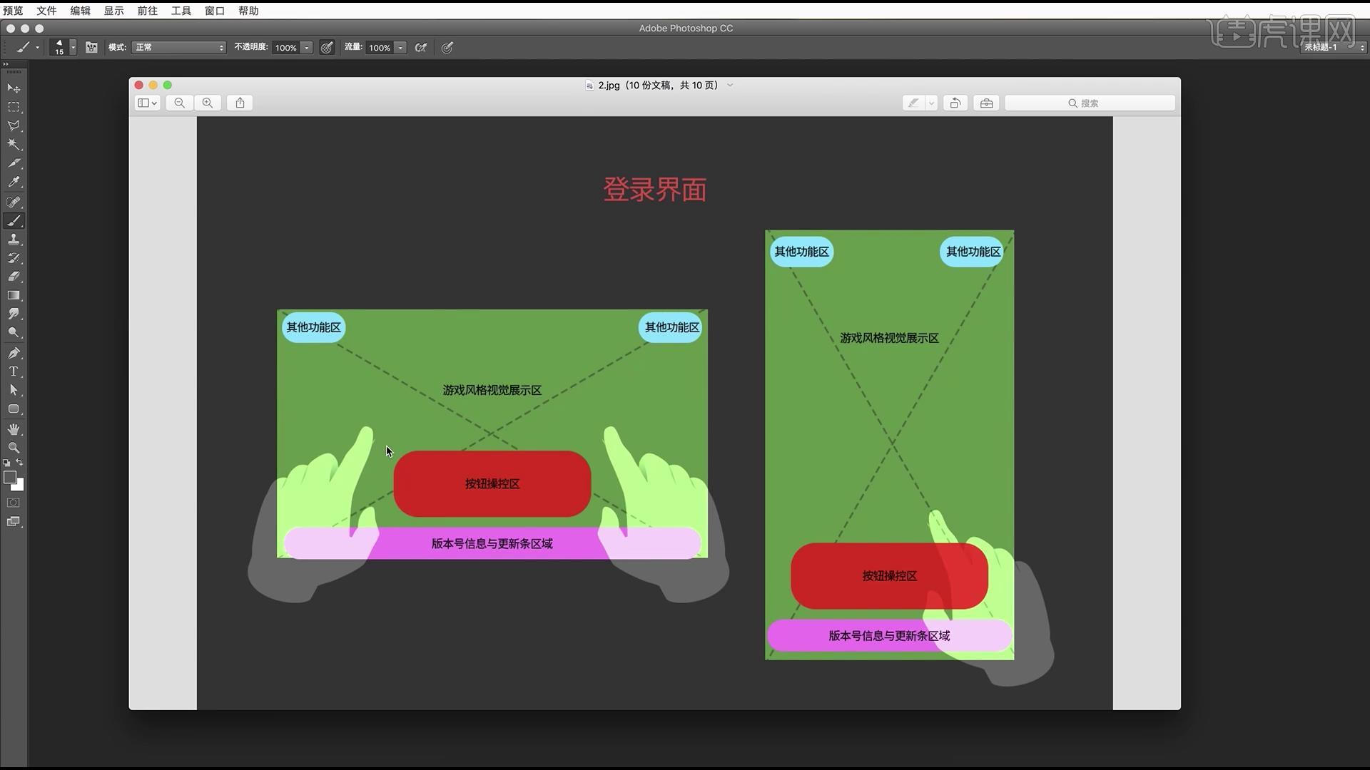Toggle pressure for brush size
This screenshot has height=770, width=1370.
coord(447,48)
